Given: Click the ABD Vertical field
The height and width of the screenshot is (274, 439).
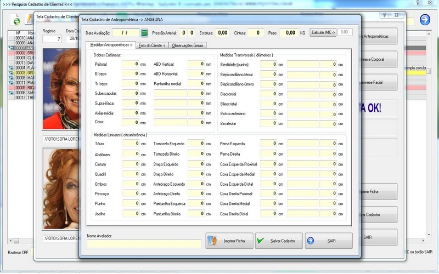Looking at the screenshot, I should [x=196, y=64].
